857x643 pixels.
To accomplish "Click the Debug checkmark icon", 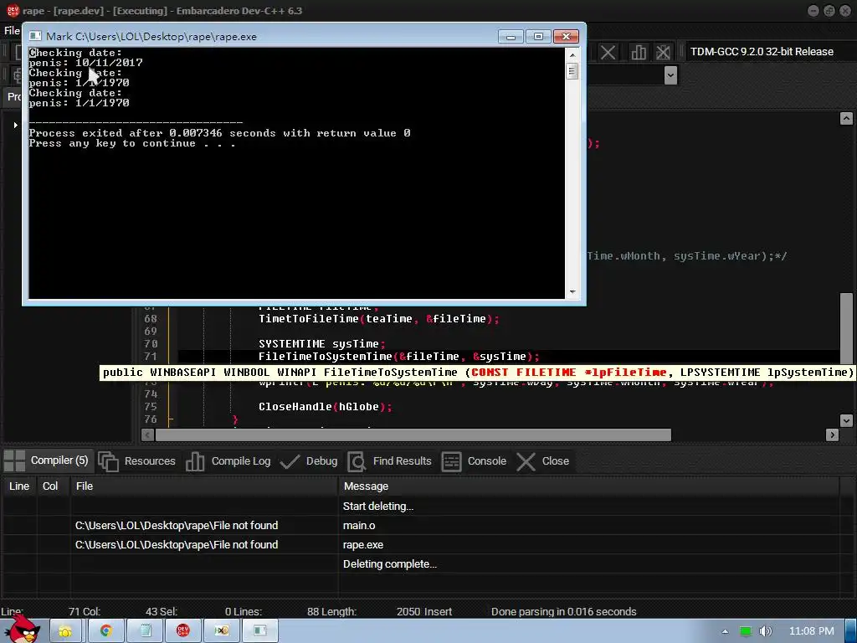I will pos(290,461).
